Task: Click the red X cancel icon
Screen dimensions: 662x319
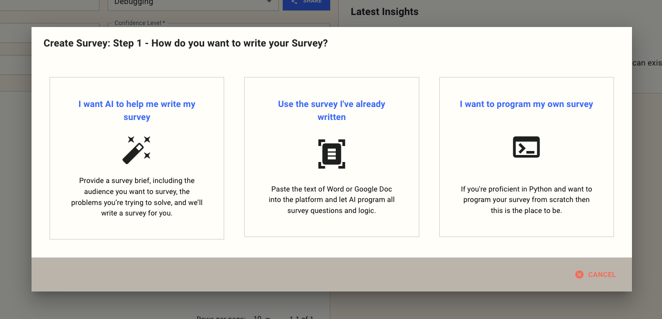Action: coord(579,274)
